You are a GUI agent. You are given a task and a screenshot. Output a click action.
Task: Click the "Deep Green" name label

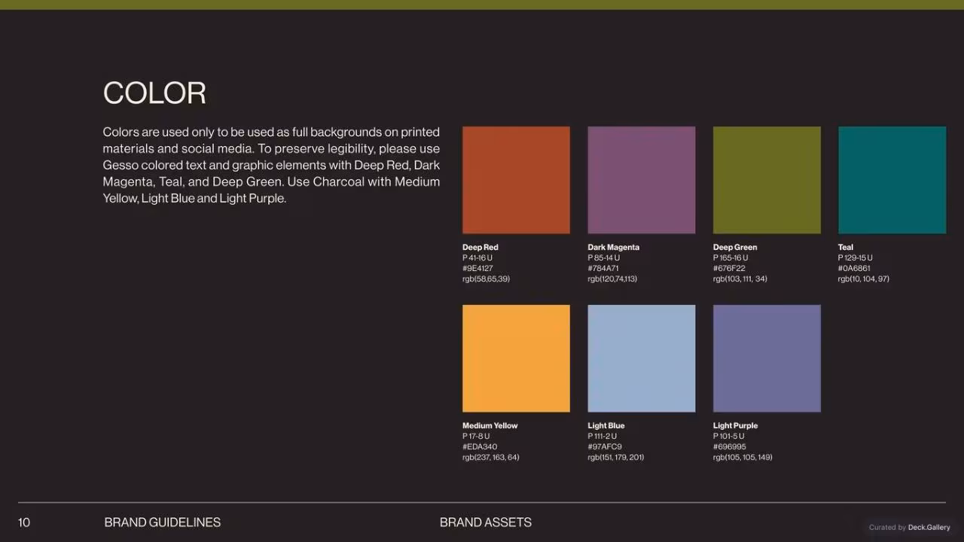coord(735,247)
